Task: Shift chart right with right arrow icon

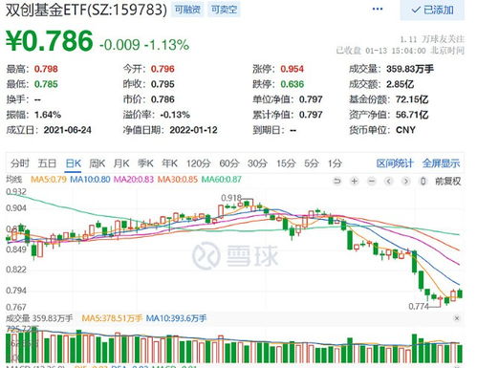Action: [405, 182]
